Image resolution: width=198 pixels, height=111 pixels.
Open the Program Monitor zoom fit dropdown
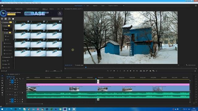80,65
